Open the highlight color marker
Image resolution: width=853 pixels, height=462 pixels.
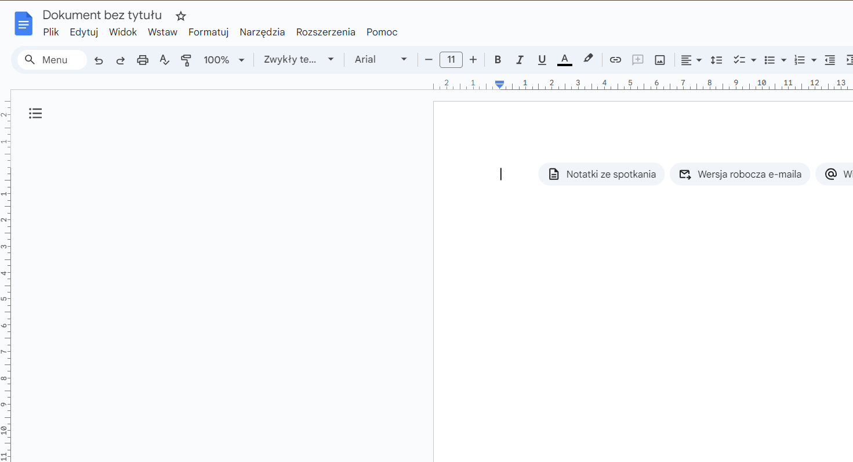pyautogui.click(x=588, y=59)
